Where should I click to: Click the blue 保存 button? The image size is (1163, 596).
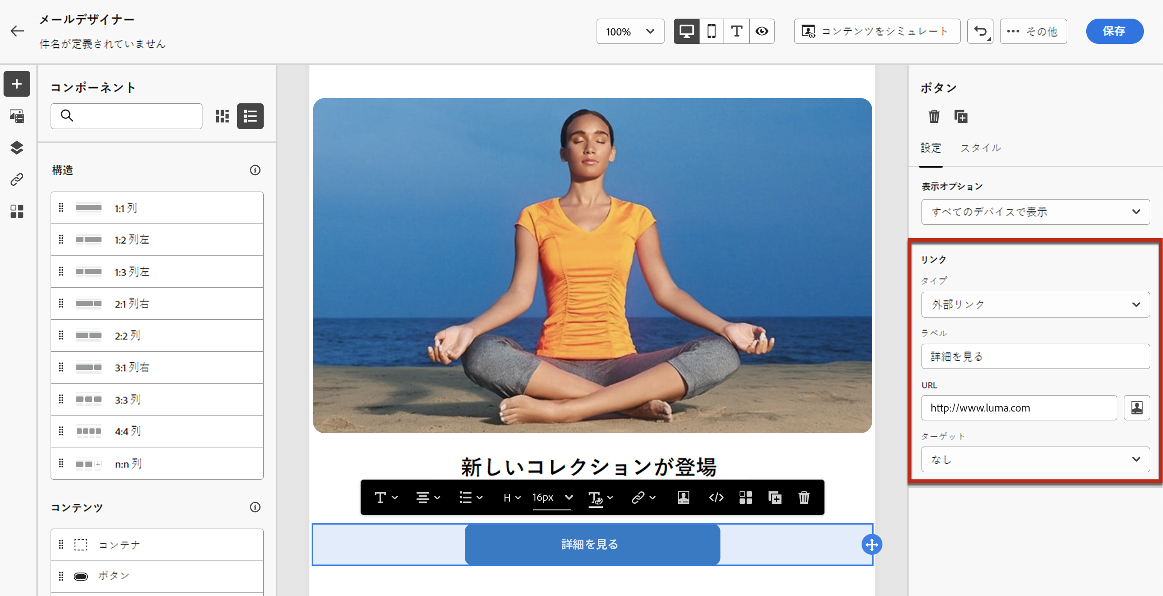1114,31
